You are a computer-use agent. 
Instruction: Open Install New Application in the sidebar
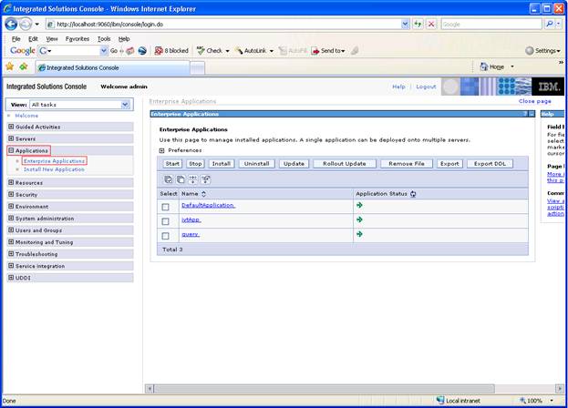(x=54, y=169)
